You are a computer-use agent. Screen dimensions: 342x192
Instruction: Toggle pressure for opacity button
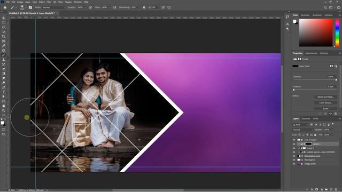pos(90,7)
